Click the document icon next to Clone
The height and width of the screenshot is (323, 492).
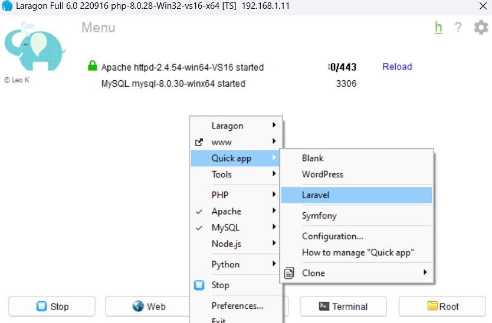click(x=289, y=273)
